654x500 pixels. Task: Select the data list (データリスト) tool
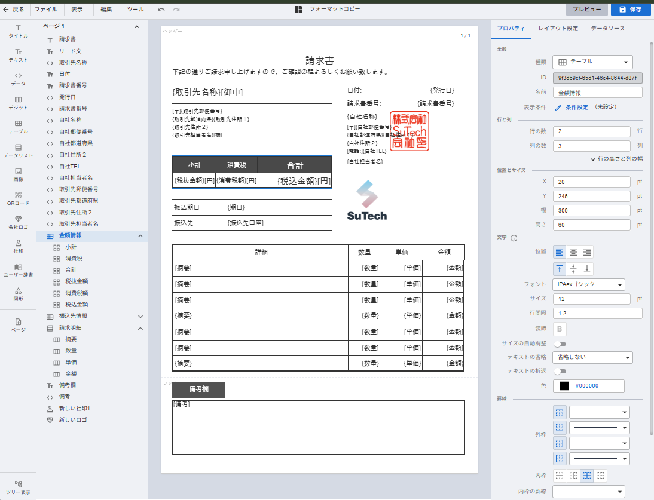pos(18,151)
